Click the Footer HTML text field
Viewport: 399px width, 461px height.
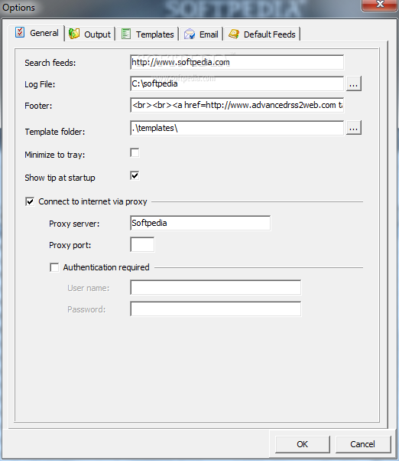[x=237, y=105]
